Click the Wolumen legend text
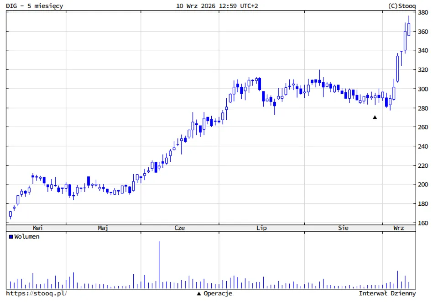438x304 pixels. tap(27, 236)
